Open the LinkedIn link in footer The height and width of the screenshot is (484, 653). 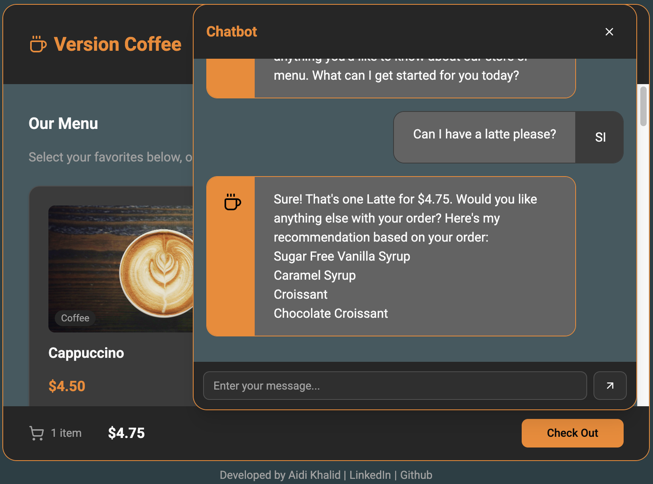(x=369, y=474)
